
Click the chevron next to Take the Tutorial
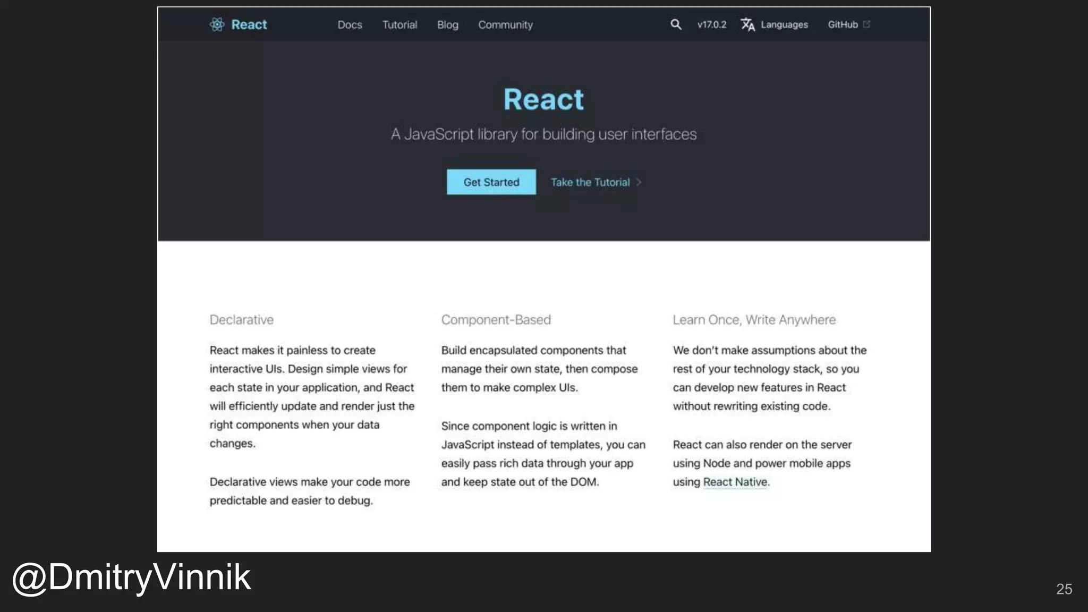(639, 182)
